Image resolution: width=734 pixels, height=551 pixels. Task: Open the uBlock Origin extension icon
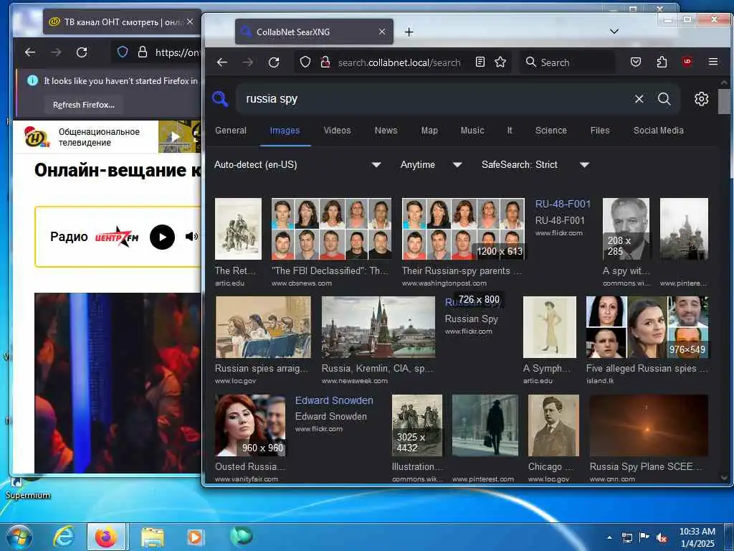pyautogui.click(x=687, y=62)
